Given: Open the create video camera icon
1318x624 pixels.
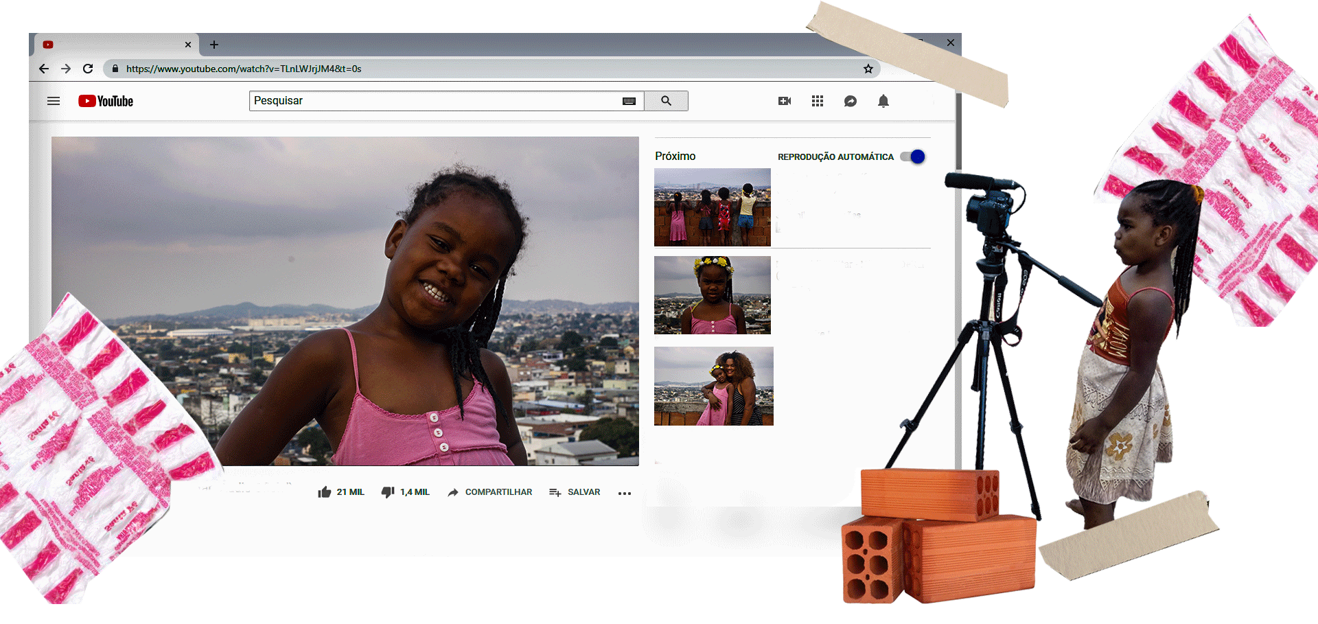Looking at the screenshot, I should point(785,101).
